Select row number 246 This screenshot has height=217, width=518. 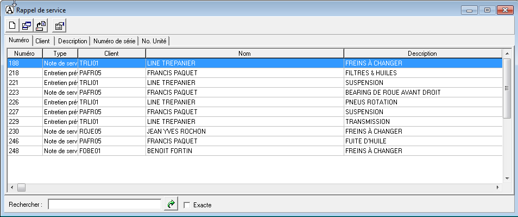[255, 141]
